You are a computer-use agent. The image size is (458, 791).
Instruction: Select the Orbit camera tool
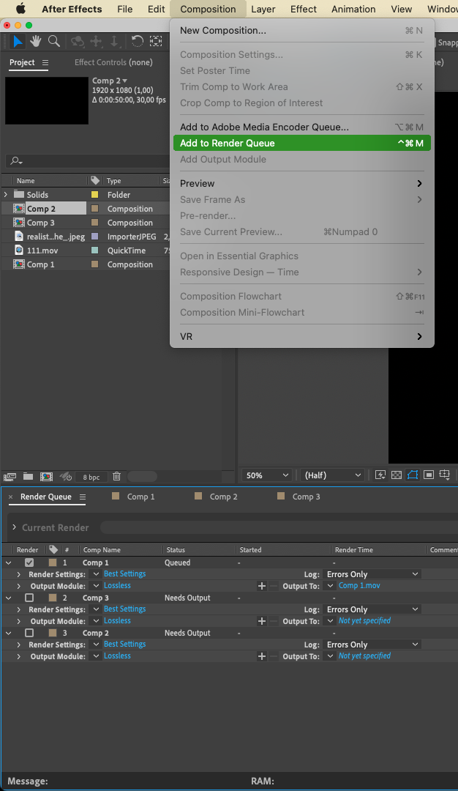click(x=77, y=41)
